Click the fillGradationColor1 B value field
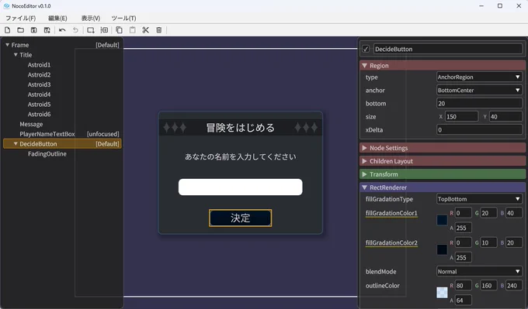Screen dimensions: 528x309 (514, 213)
